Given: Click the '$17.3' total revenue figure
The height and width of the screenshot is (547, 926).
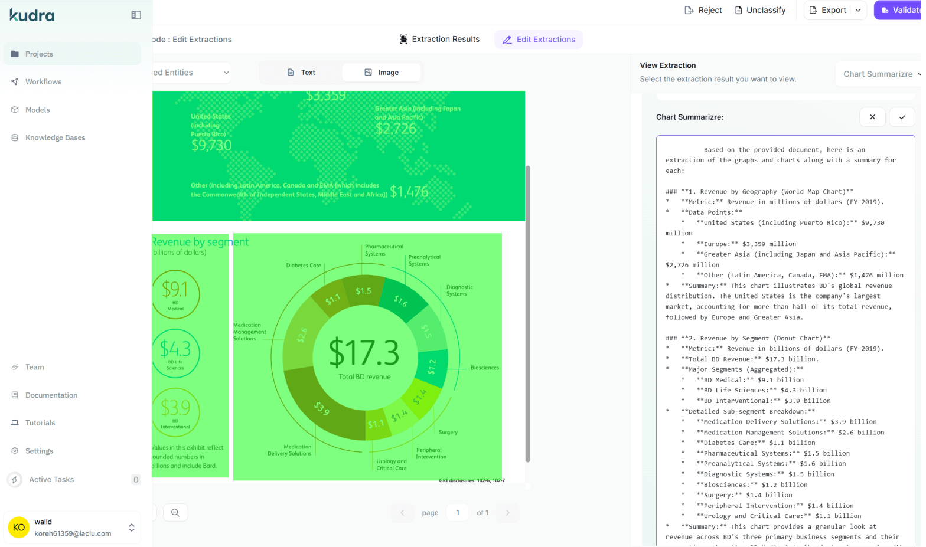Looking at the screenshot, I should click(x=364, y=352).
